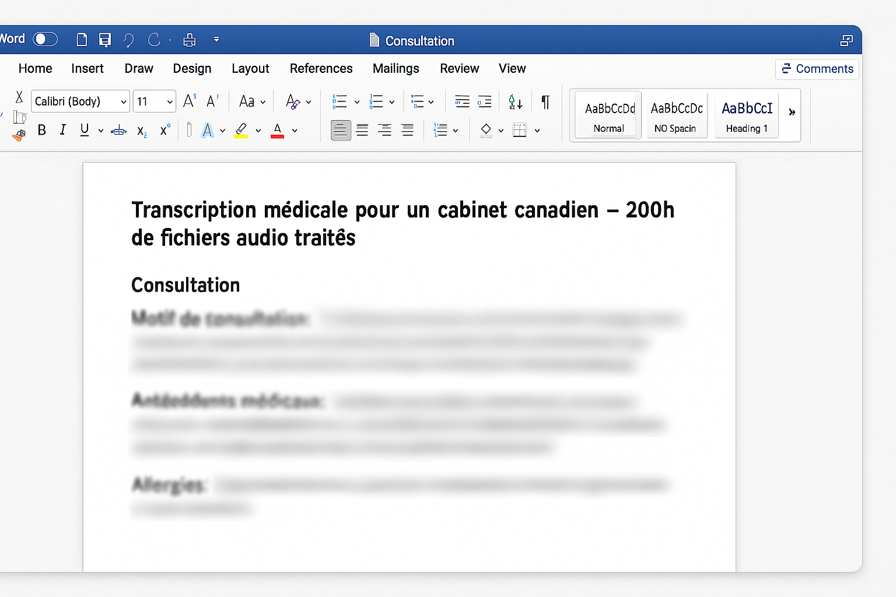Justify the text
Viewport: 896px width, 597px height.
pyautogui.click(x=407, y=130)
